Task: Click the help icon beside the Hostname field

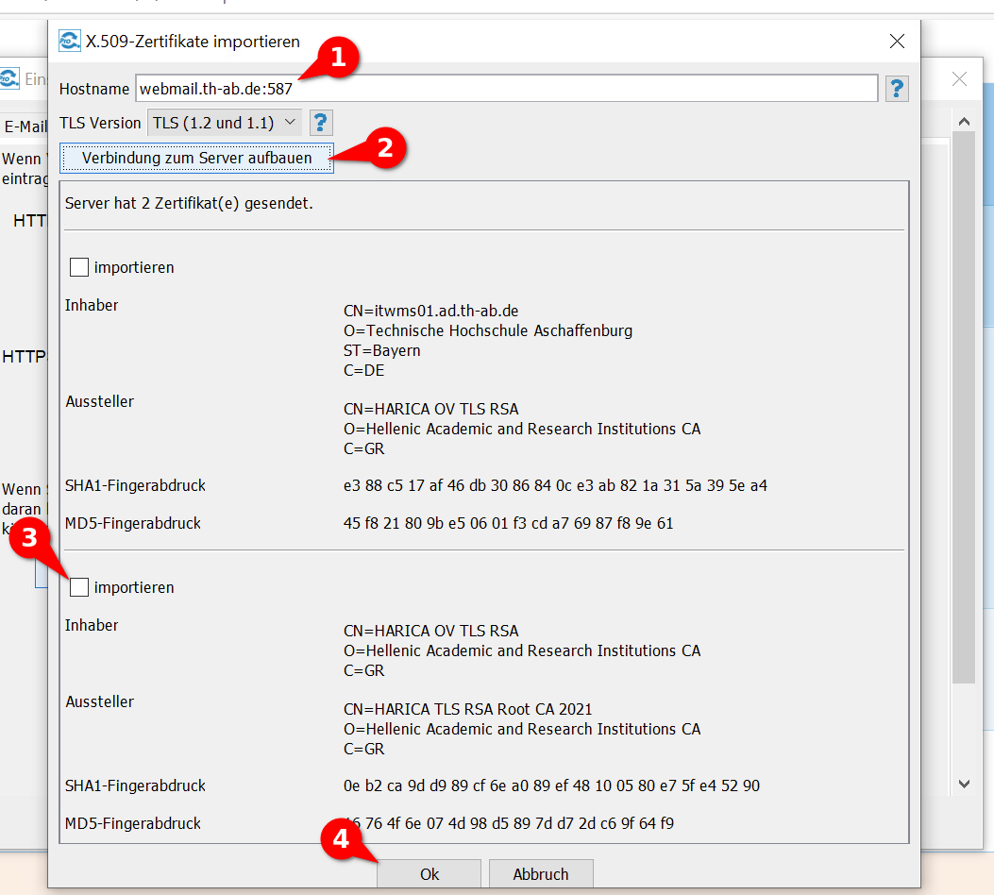Action: [897, 89]
